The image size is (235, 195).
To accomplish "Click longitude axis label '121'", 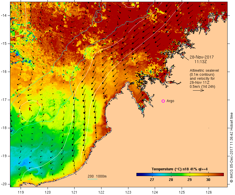I will pos(74,192).
